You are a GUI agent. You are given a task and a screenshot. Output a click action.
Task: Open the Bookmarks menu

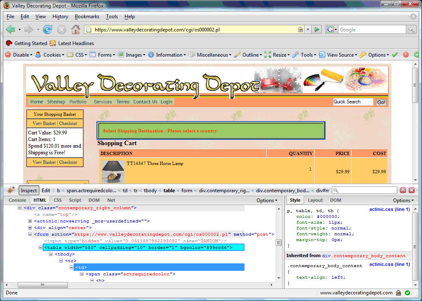pos(87,17)
